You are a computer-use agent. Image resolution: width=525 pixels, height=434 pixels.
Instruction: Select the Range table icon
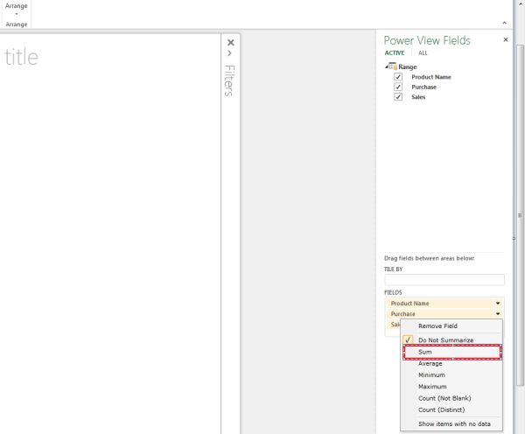click(392, 66)
